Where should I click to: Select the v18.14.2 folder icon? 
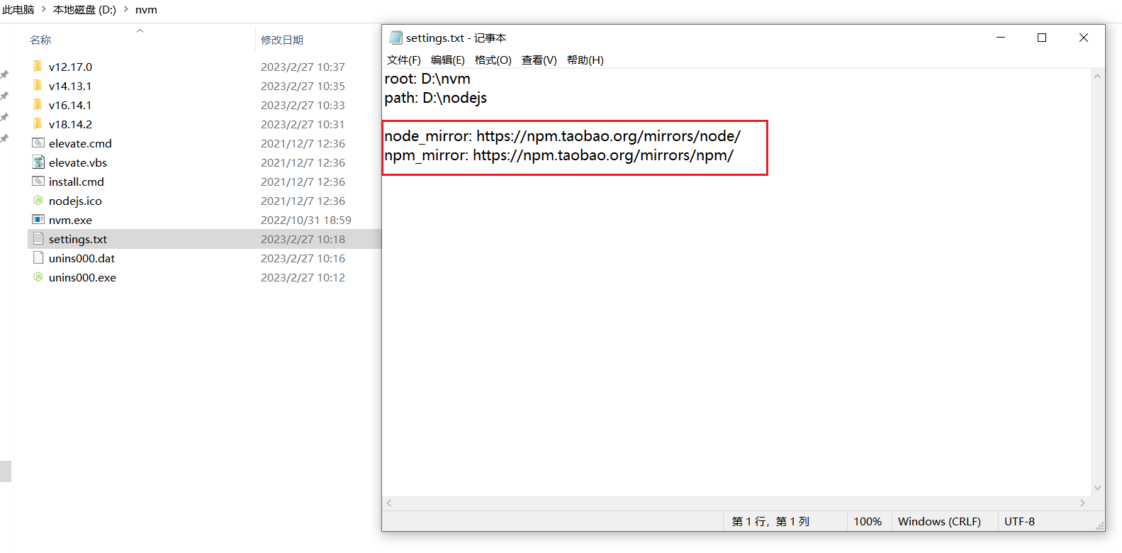coord(38,123)
